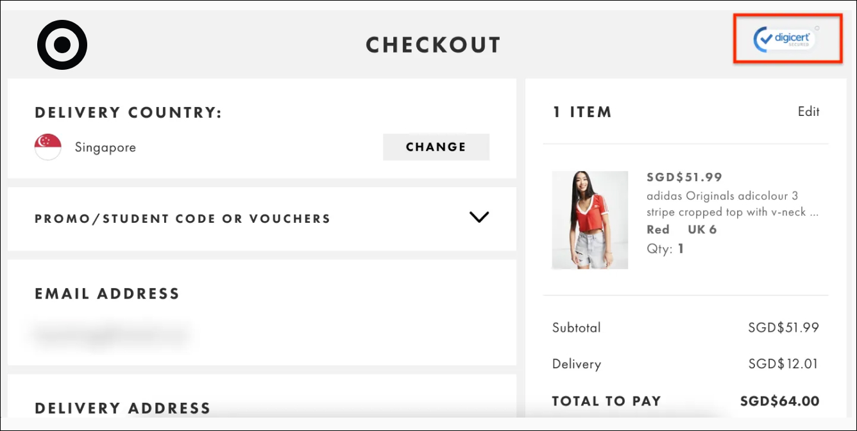Image resolution: width=857 pixels, height=431 pixels.
Task: Click the Delivery Country heading
Action: (x=128, y=113)
